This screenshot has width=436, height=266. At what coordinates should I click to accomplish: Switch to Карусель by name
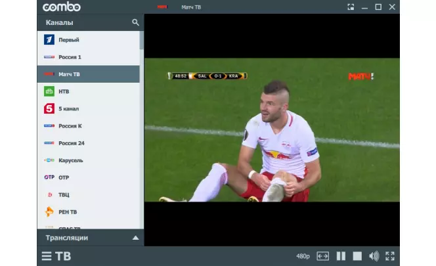71,160
